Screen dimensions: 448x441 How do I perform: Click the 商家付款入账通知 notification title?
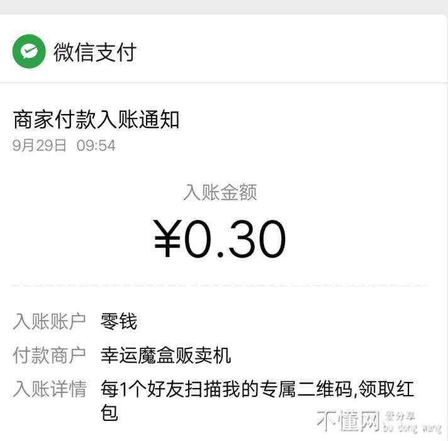[x=96, y=120]
